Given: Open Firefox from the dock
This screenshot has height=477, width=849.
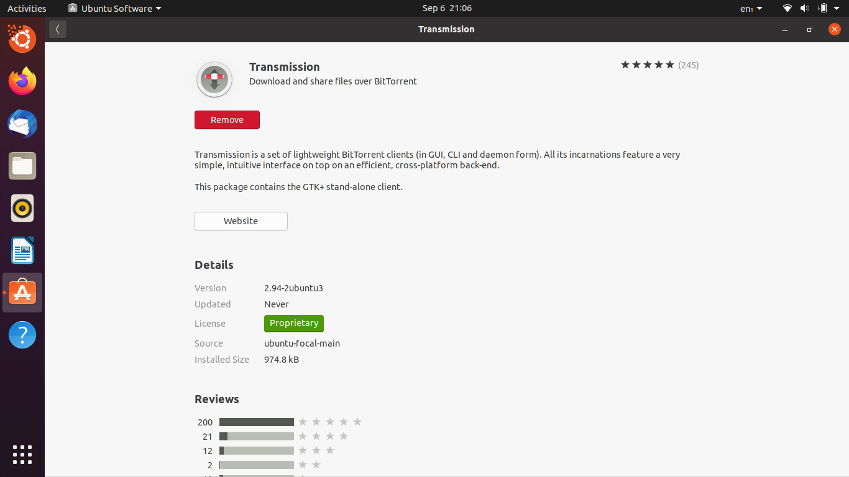Looking at the screenshot, I should (22, 81).
